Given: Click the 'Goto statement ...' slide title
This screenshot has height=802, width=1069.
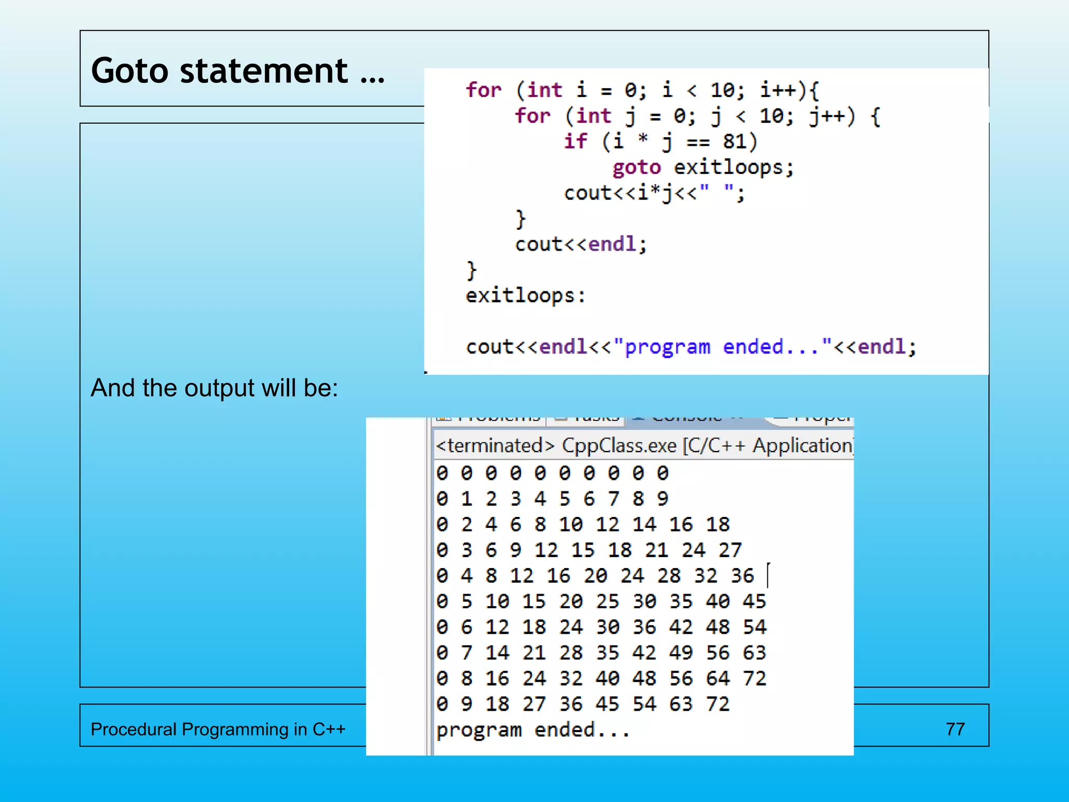Looking at the screenshot, I should point(238,70).
